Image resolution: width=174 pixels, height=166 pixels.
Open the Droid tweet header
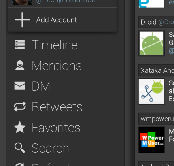(156, 22)
